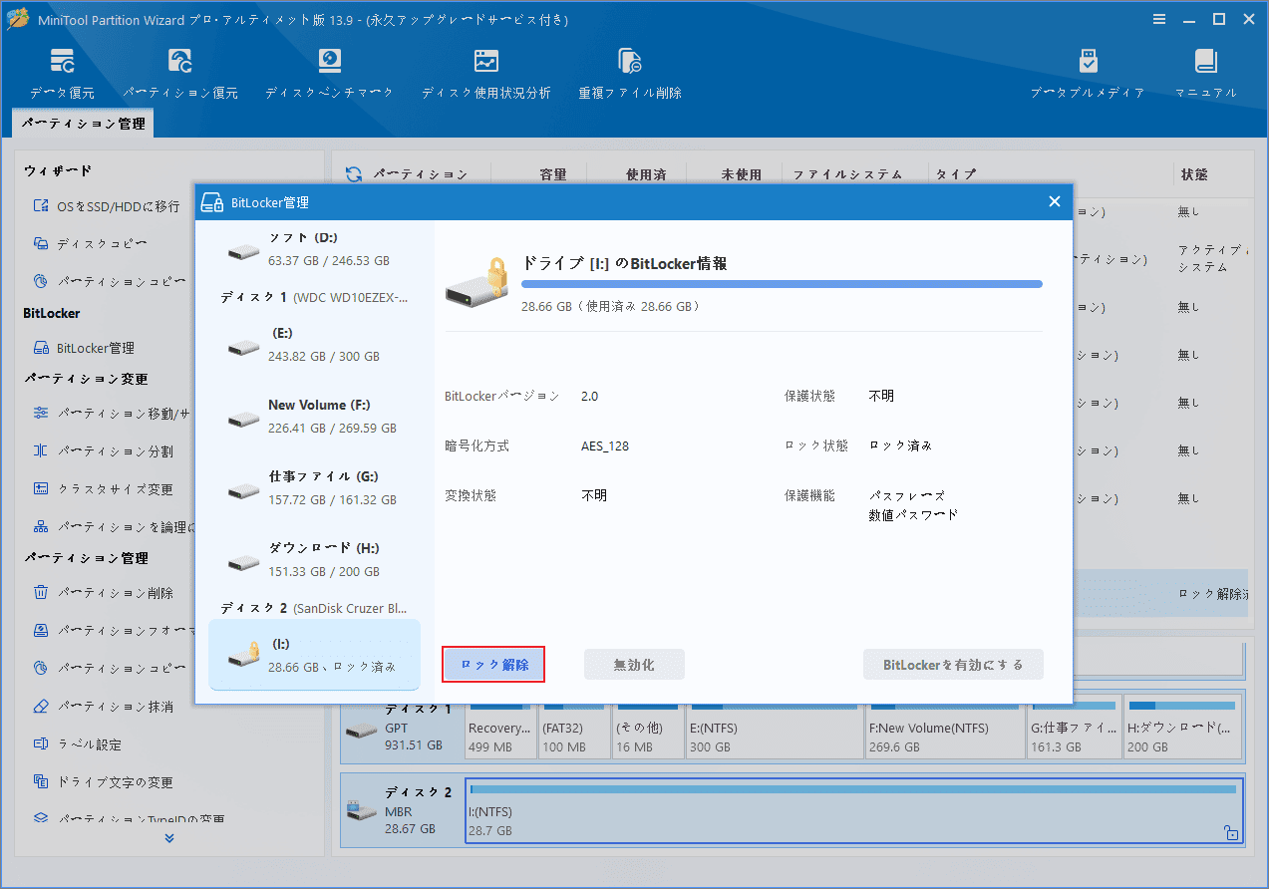Image resolution: width=1269 pixels, height=889 pixels.
Task: Choose ドライブ文字の変更 operation
Action: [x=103, y=782]
